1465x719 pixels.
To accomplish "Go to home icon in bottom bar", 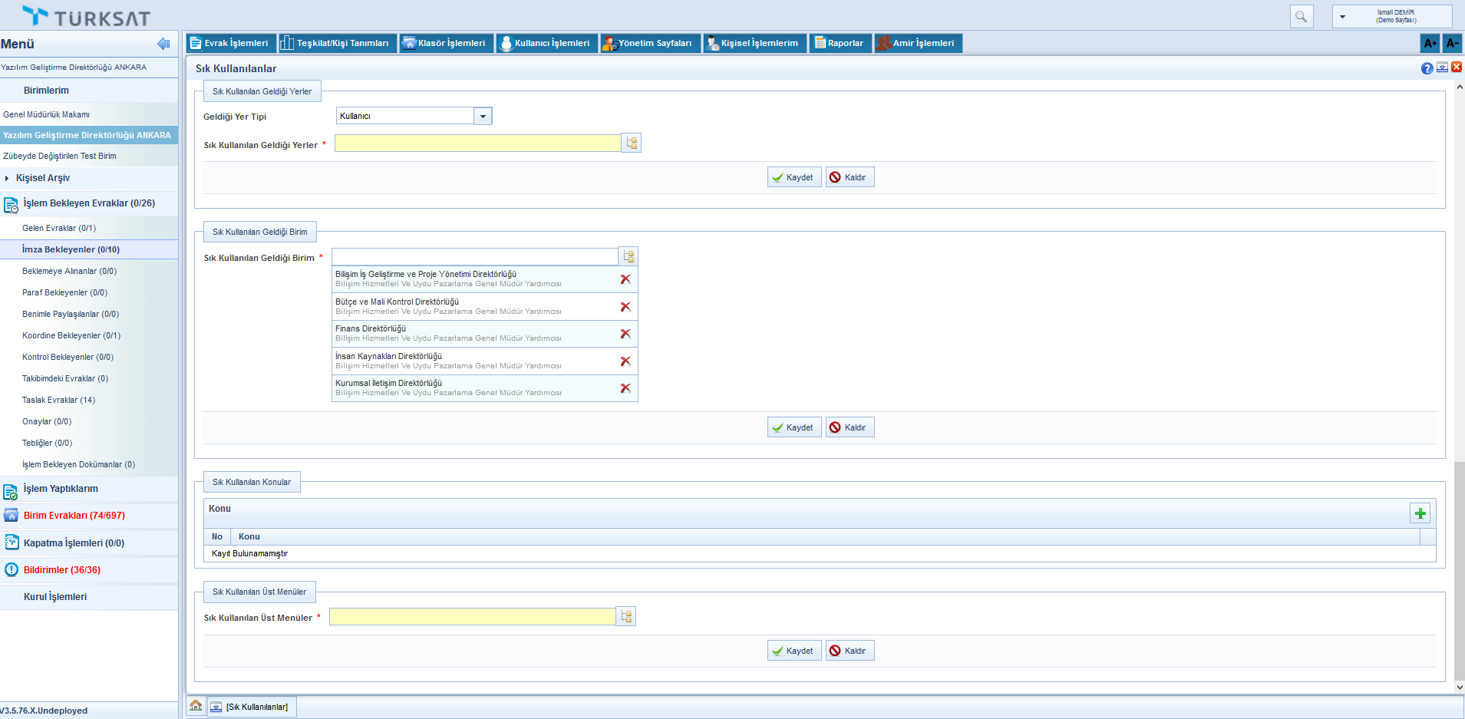I will coord(196,706).
